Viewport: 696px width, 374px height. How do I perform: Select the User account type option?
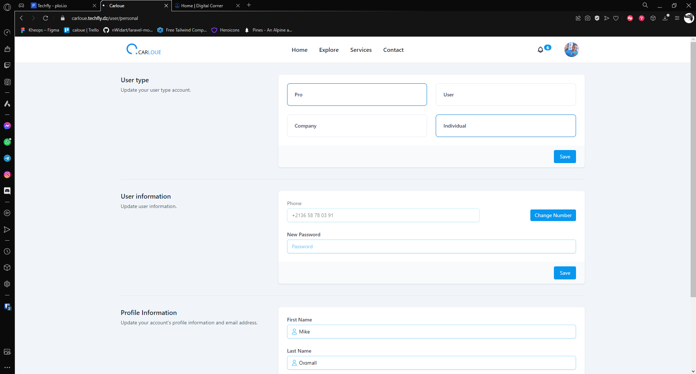point(505,95)
